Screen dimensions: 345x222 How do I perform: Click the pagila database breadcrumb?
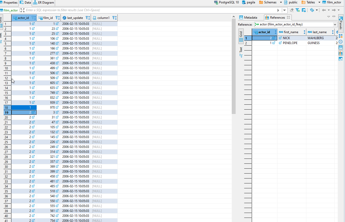[249, 2]
